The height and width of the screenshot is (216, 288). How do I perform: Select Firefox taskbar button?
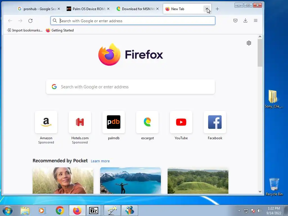click(77, 210)
